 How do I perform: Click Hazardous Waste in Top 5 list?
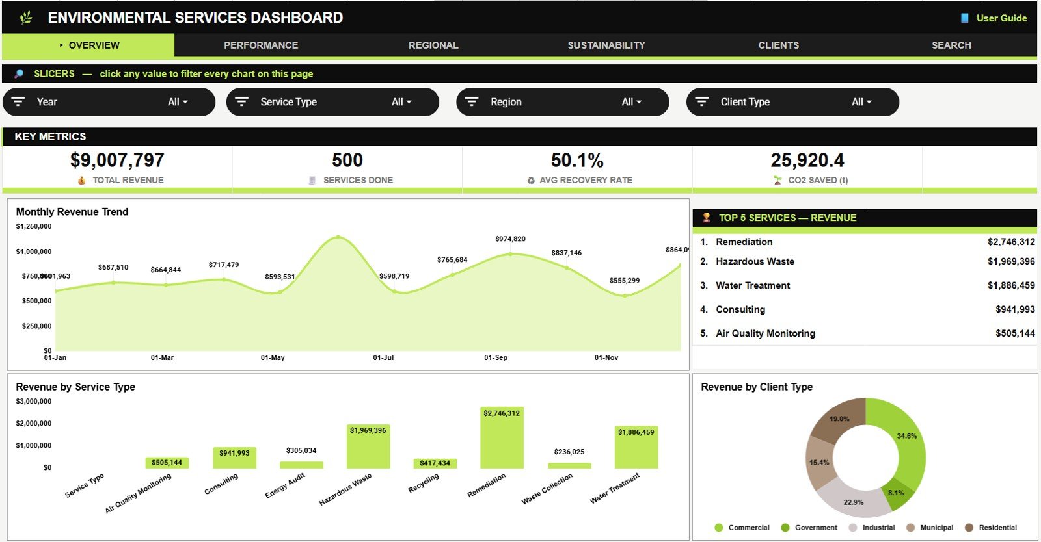755,261
